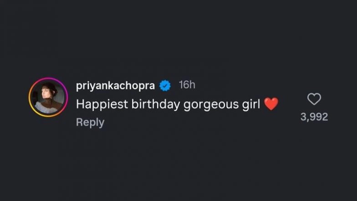
Task: Reply to priyankachopra's comment
Action: [x=90, y=123]
